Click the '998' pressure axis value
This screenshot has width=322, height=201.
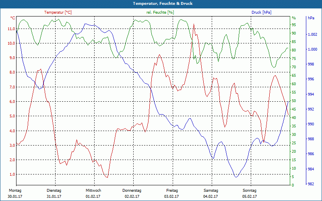click(311, 64)
